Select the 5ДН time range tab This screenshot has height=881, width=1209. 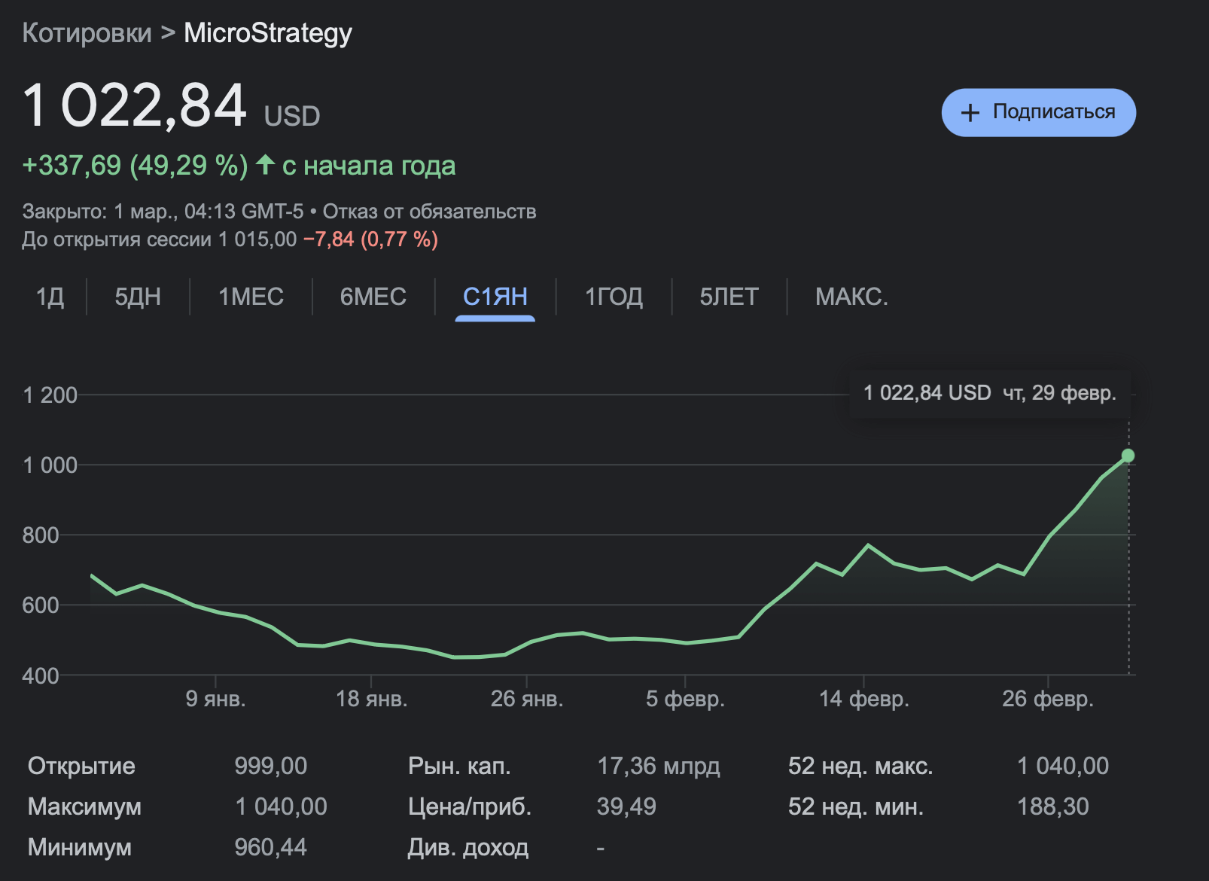pos(138,297)
